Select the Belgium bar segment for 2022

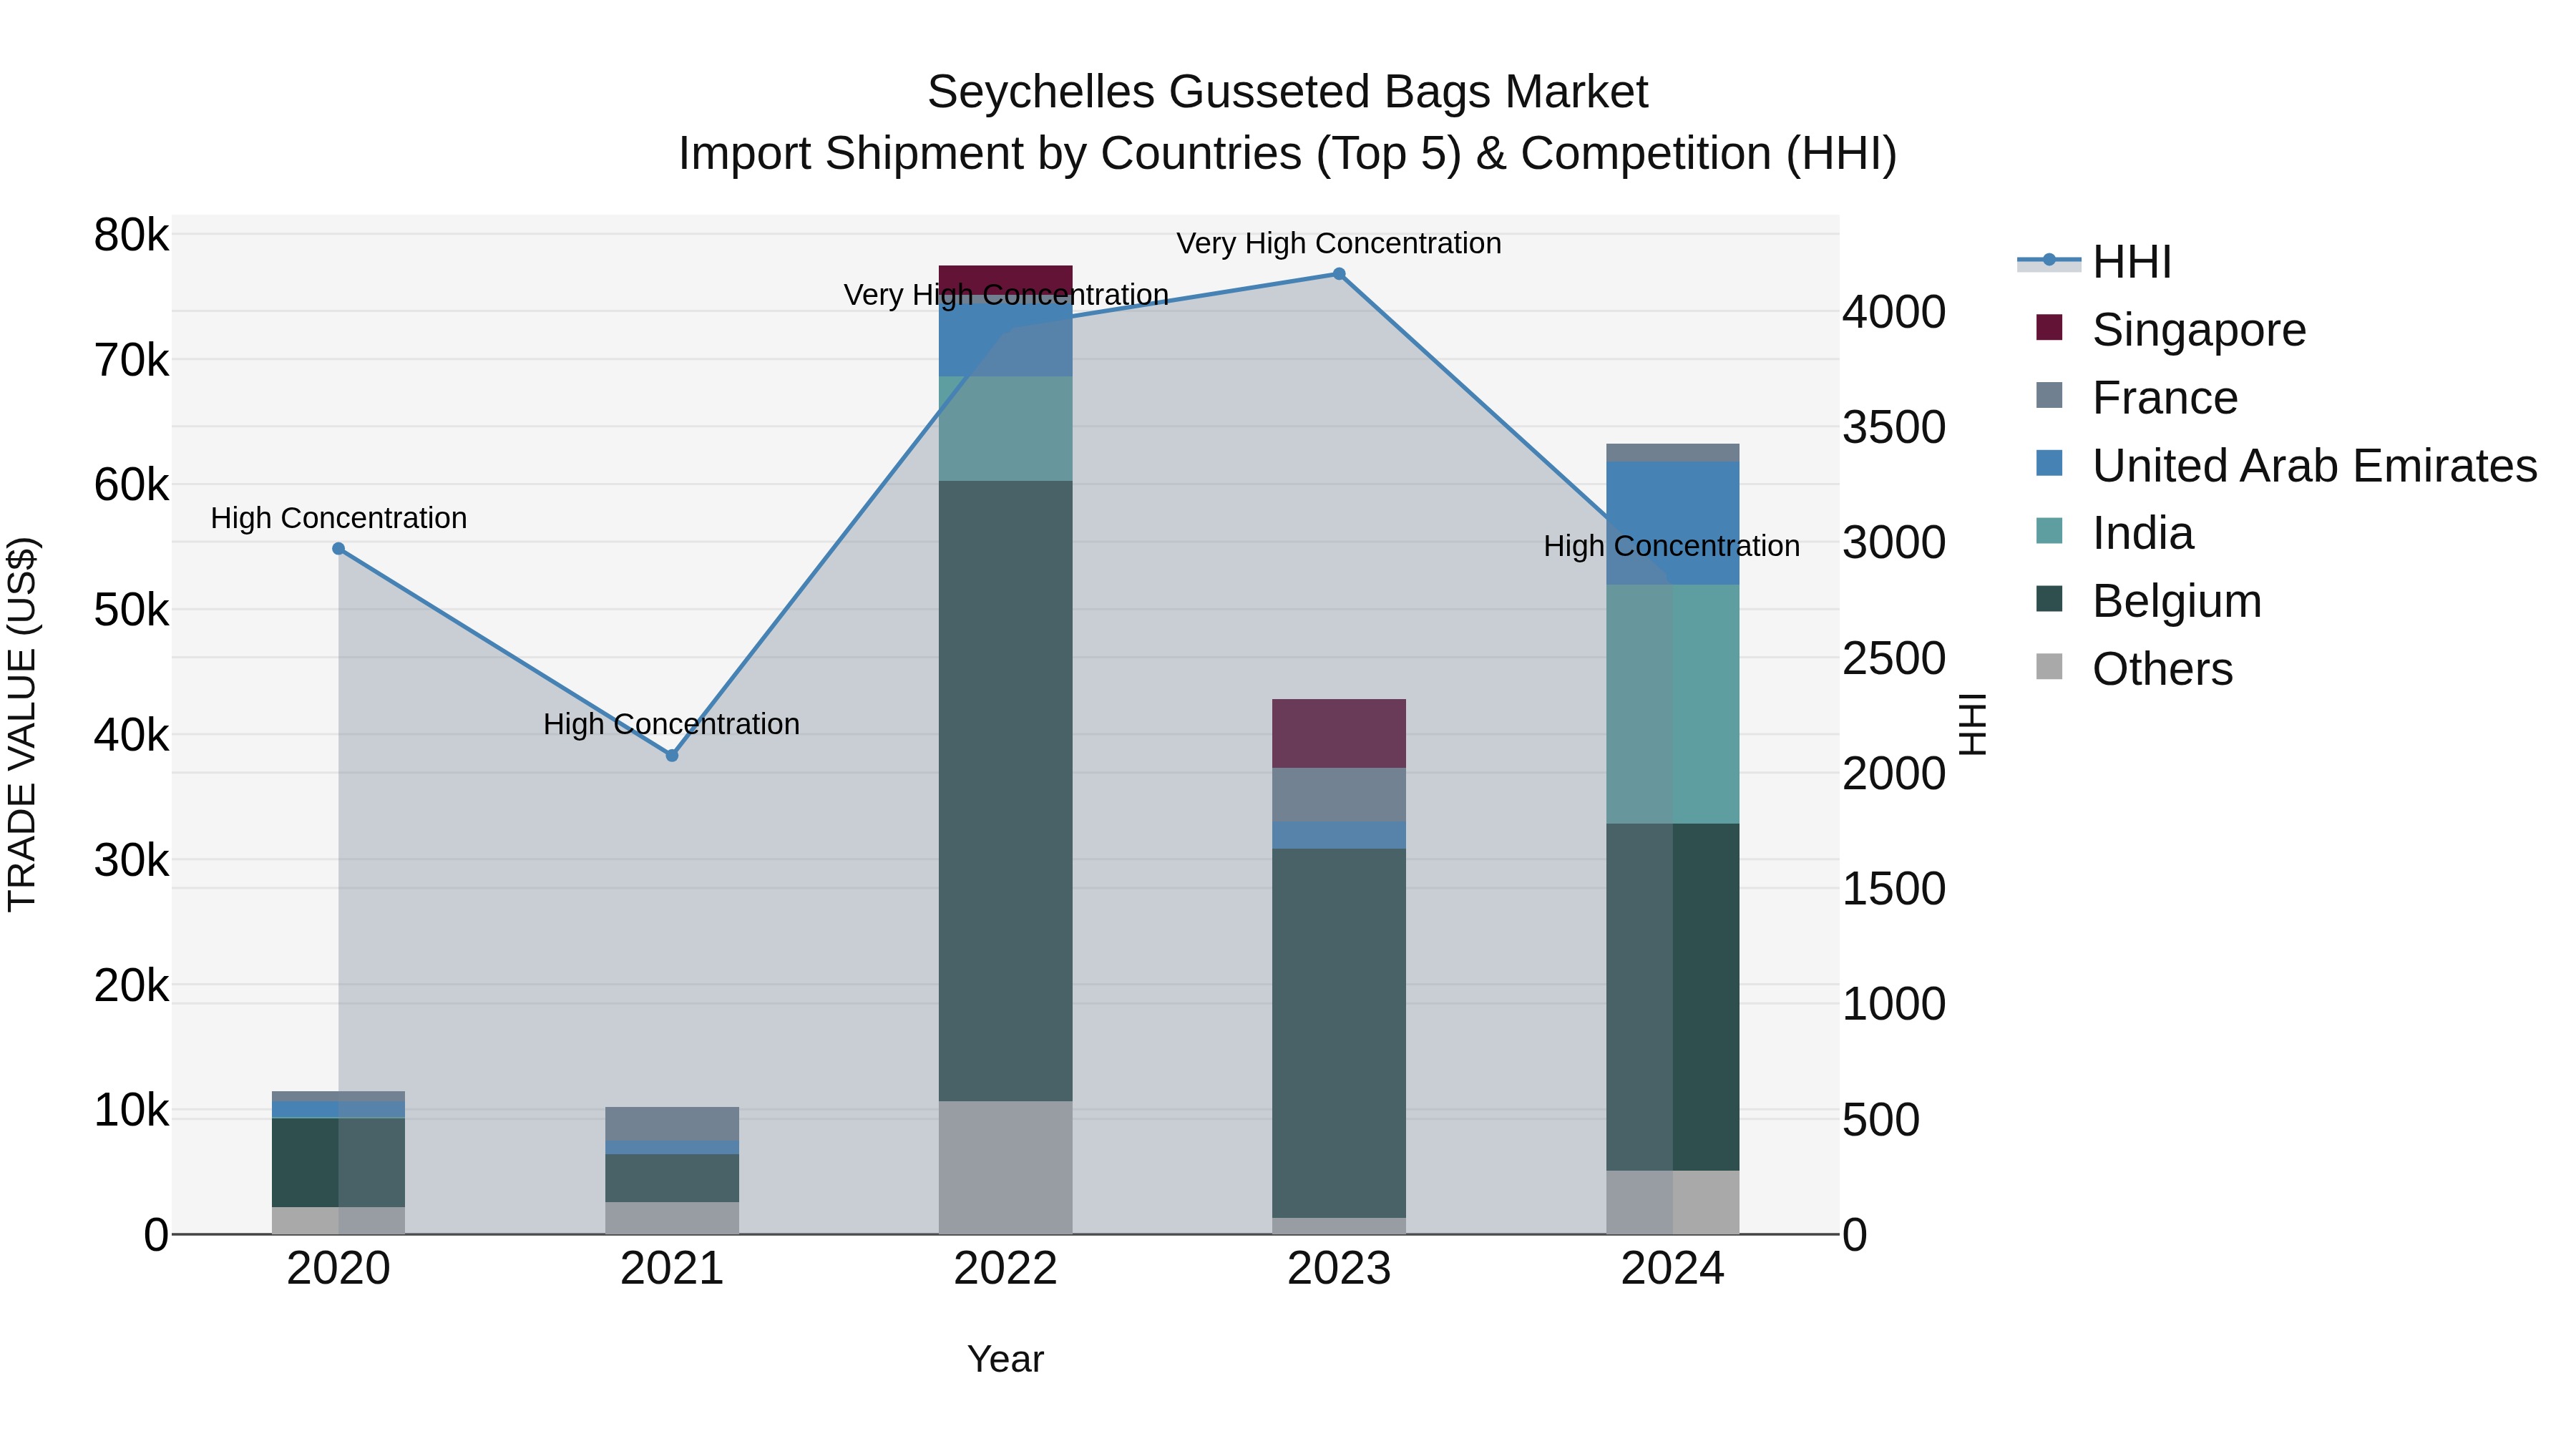pos(1005,791)
